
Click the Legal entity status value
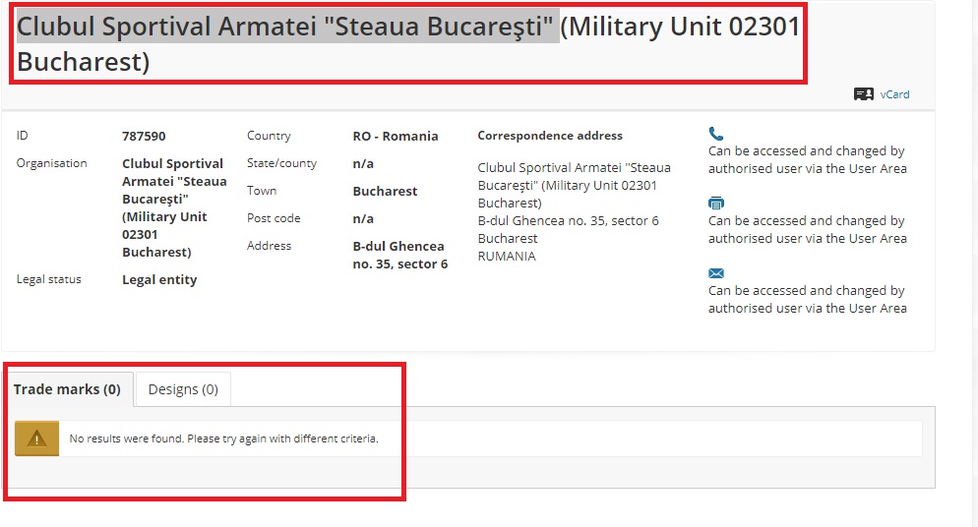[159, 279]
